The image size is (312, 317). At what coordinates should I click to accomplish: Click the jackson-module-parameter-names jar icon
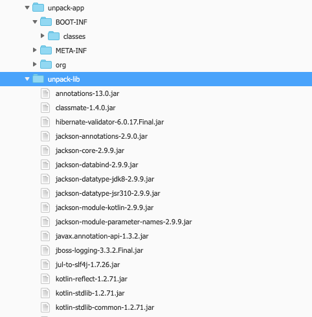pyautogui.click(x=45, y=222)
